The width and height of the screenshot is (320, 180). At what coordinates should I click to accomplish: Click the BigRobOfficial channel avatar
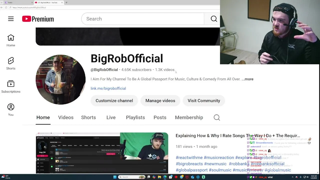point(60,79)
